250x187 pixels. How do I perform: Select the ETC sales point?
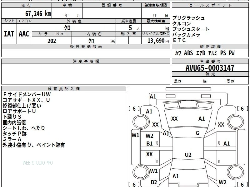click(x=179, y=40)
